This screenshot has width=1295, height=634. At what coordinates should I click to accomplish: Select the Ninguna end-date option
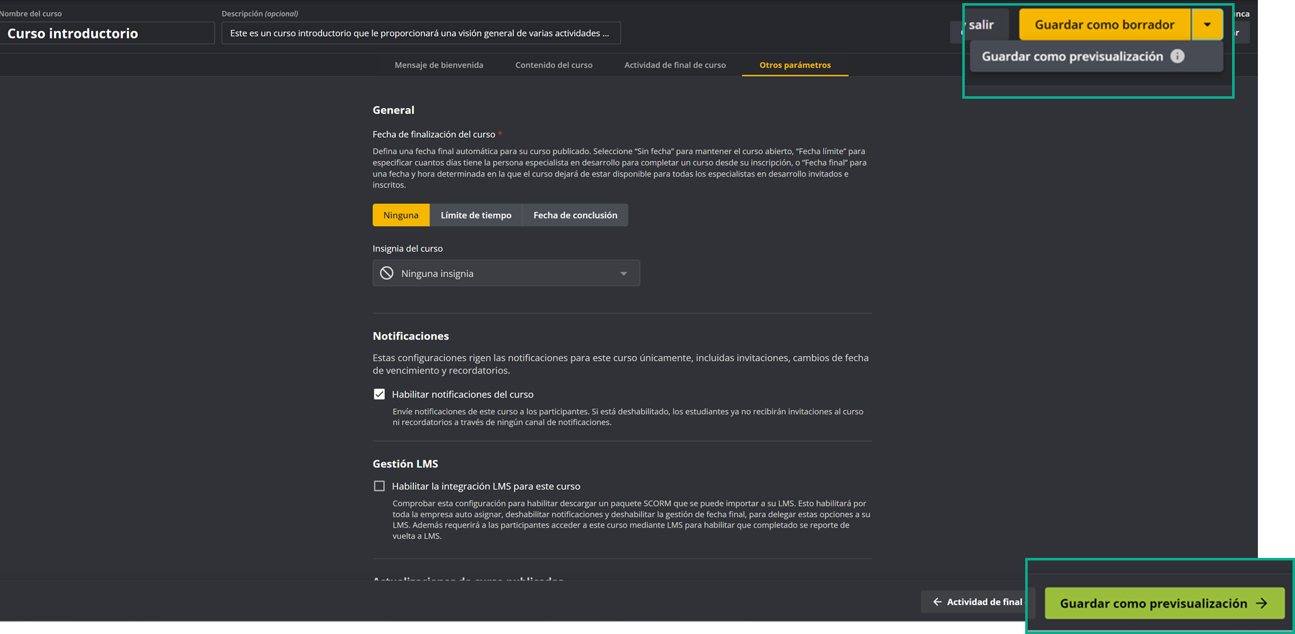401,215
